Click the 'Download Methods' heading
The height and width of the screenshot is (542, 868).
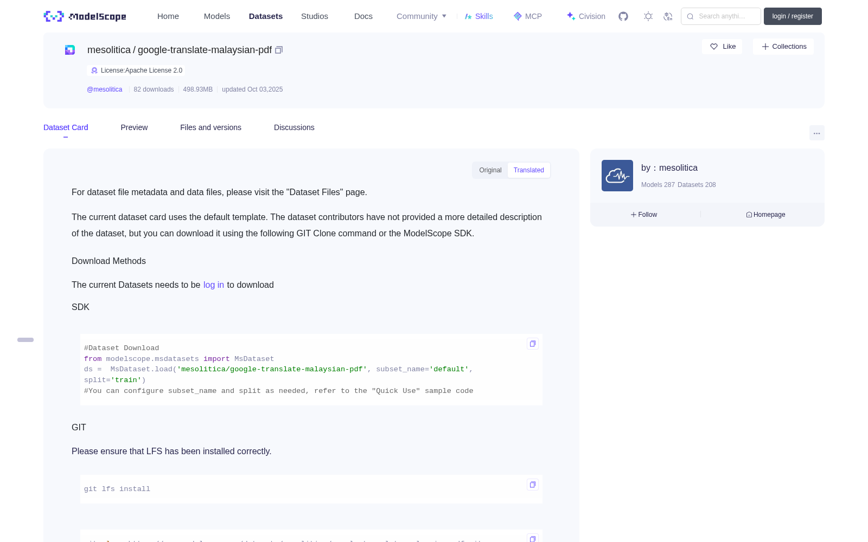pyautogui.click(x=108, y=261)
